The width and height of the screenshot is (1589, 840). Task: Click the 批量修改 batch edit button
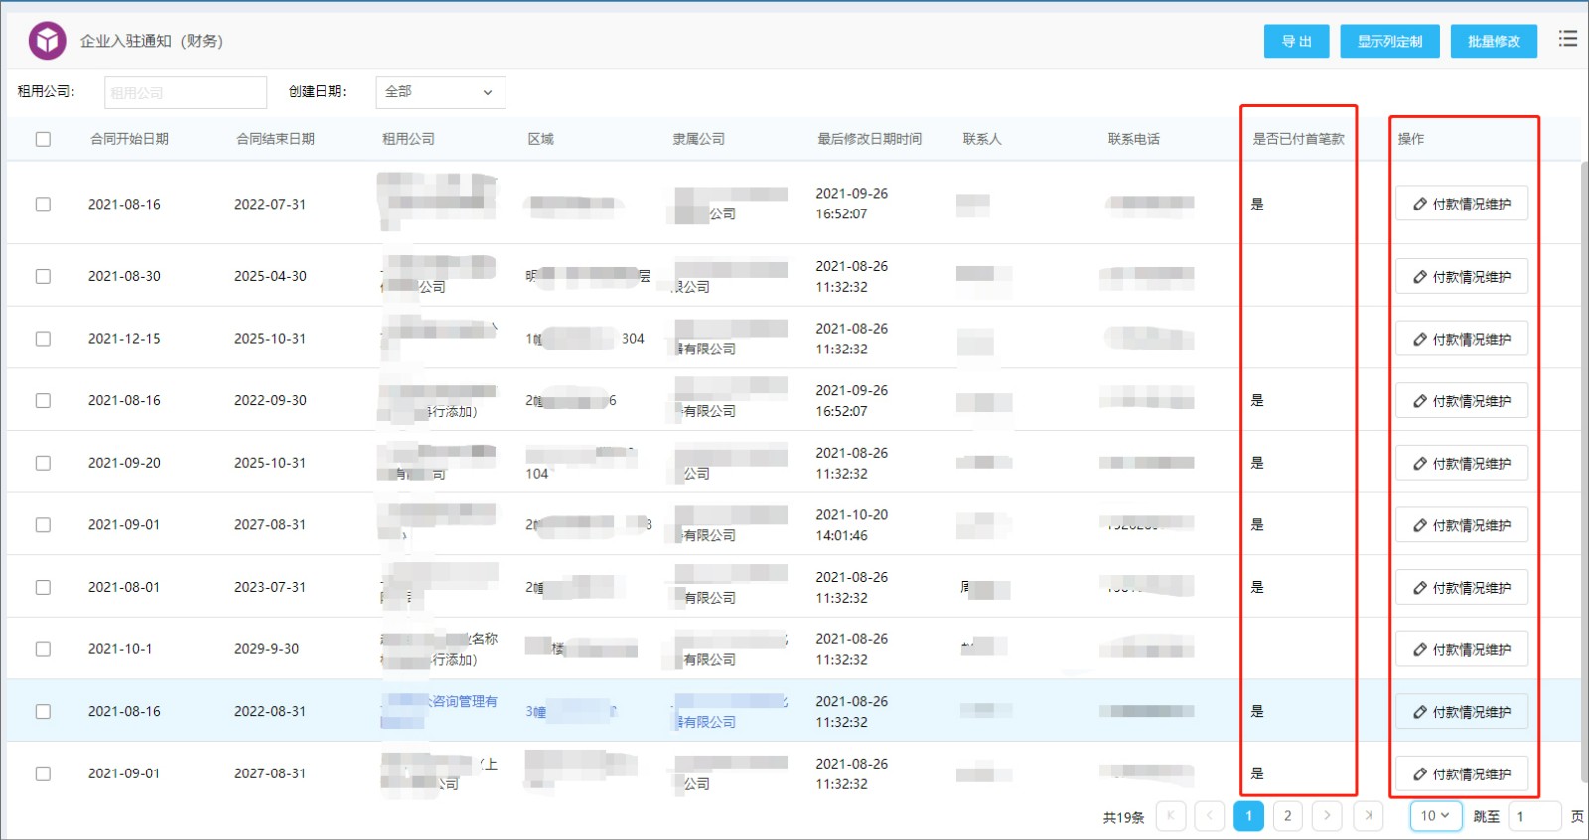point(1494,41)
